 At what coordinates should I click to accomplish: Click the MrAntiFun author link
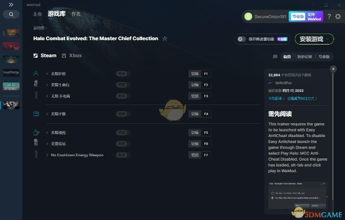282,82
